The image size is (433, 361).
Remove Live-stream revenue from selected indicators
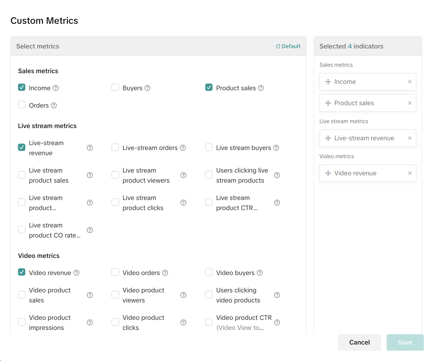(410, 138)
